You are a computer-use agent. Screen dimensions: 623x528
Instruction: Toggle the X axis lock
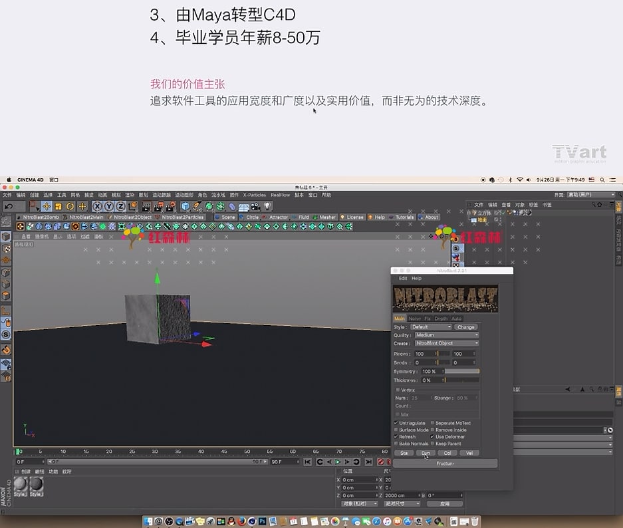coord(97,206)
